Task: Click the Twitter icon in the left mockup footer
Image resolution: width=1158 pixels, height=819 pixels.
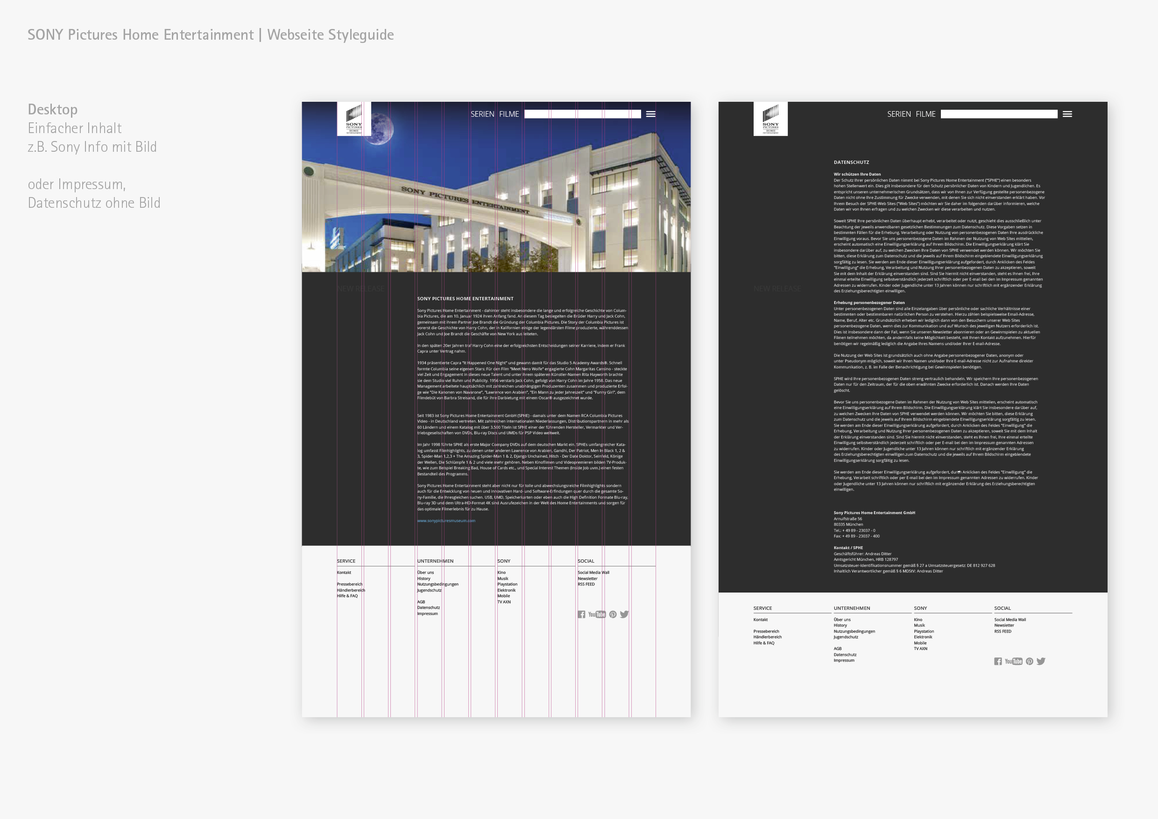Action: coord(624,614)
